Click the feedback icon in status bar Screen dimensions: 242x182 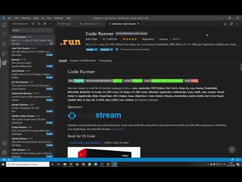(x=232, y=160)
